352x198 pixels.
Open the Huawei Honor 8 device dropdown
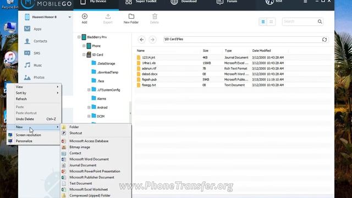coord(70,17)
